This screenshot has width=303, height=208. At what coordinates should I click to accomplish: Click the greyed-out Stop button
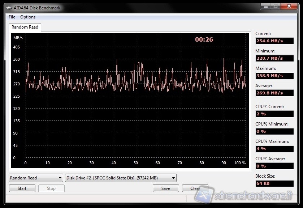click(51, 188)
